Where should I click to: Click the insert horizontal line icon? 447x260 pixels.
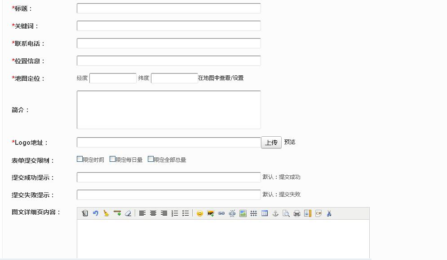pos(117,213)
